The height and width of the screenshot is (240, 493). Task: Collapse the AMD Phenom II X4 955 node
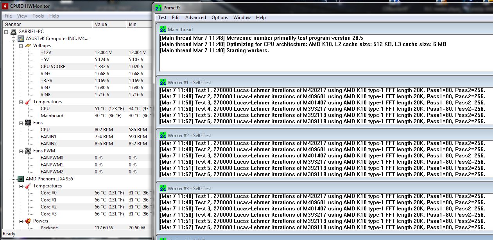(14, 179)
